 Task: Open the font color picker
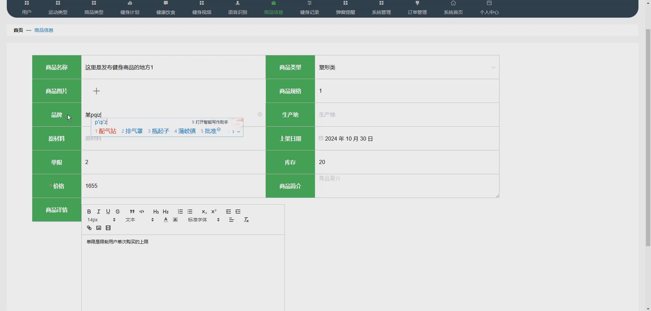point(165,220)
